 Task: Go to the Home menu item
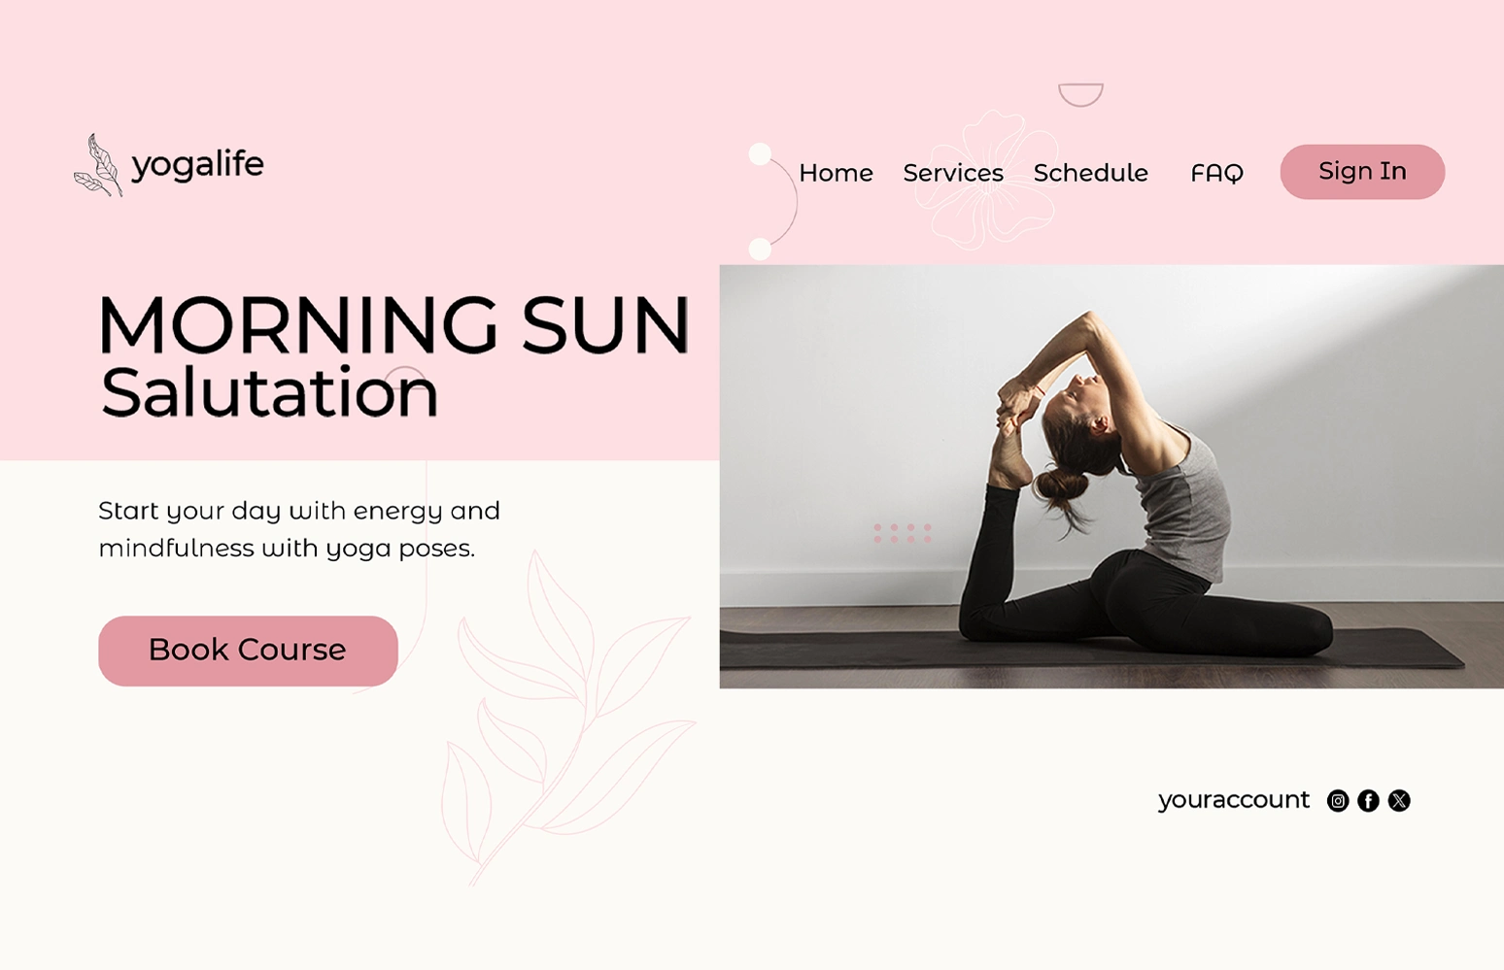pos(836,173)
